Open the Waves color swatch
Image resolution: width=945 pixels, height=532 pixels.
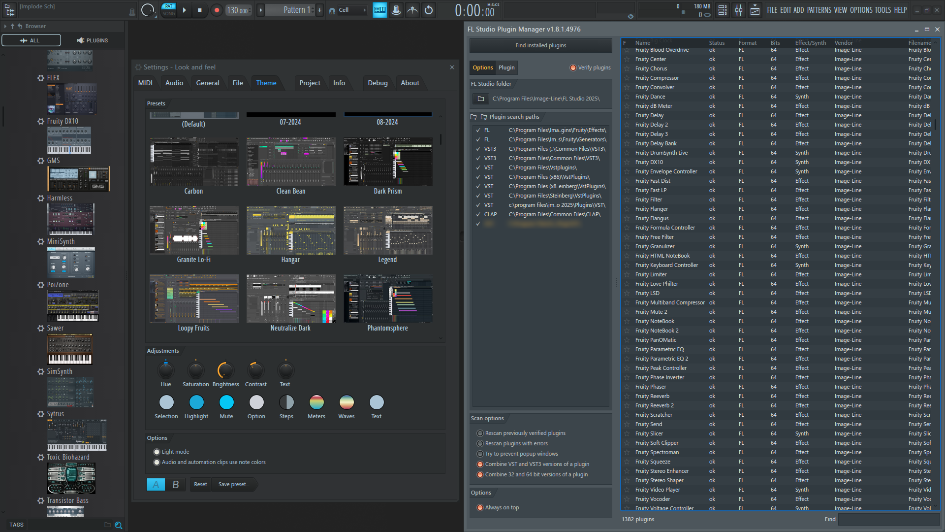click(x=346, y=402)
